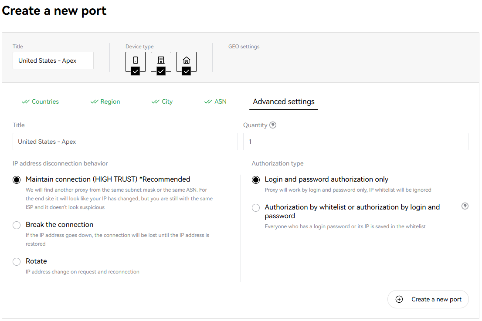Click the Title field under Advanced settings

click(x=125, y=142)
